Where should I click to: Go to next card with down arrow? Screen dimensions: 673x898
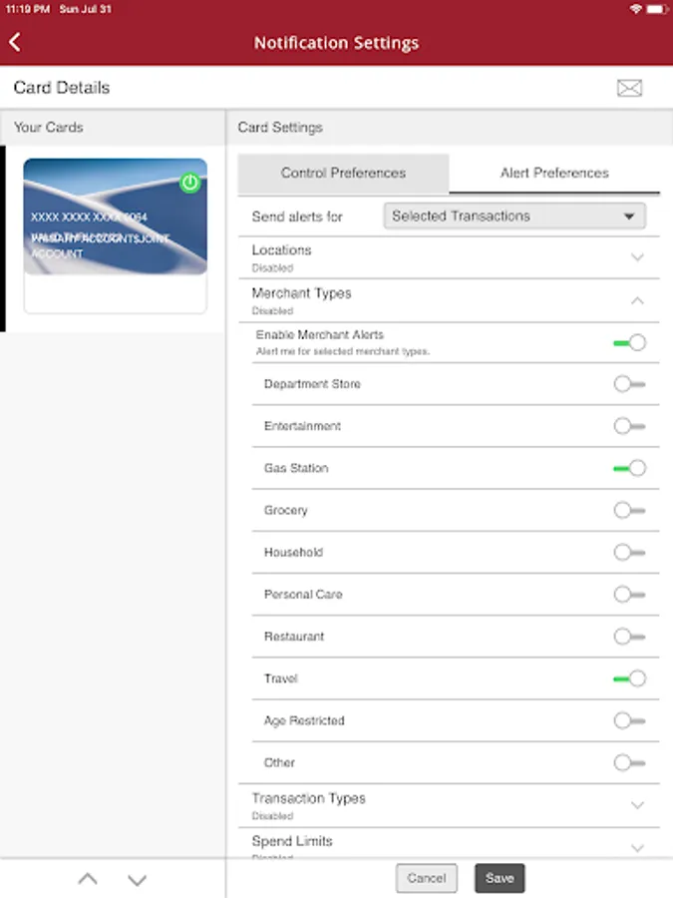coord(138,879)
